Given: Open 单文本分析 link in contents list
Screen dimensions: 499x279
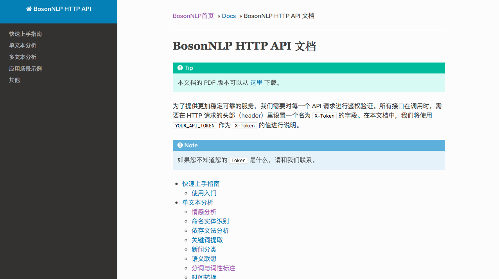Looking at the screenshot, I should (198, 202).
